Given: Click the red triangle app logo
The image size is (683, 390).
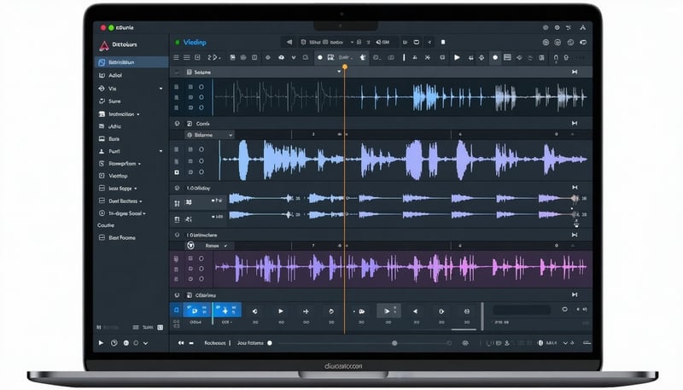Looking at the screenshot, I should tap(103, 45).
